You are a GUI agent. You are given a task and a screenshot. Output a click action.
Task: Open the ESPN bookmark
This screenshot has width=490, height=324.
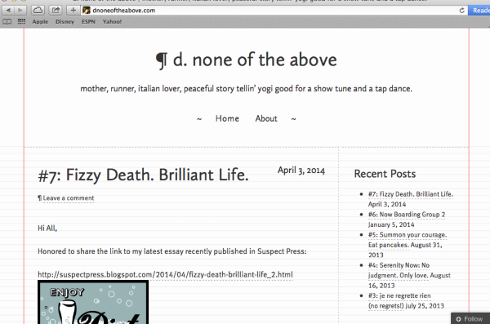[x=88, y=21]
